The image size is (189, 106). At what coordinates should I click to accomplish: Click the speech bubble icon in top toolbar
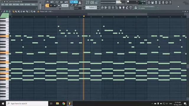coord(167,2)
